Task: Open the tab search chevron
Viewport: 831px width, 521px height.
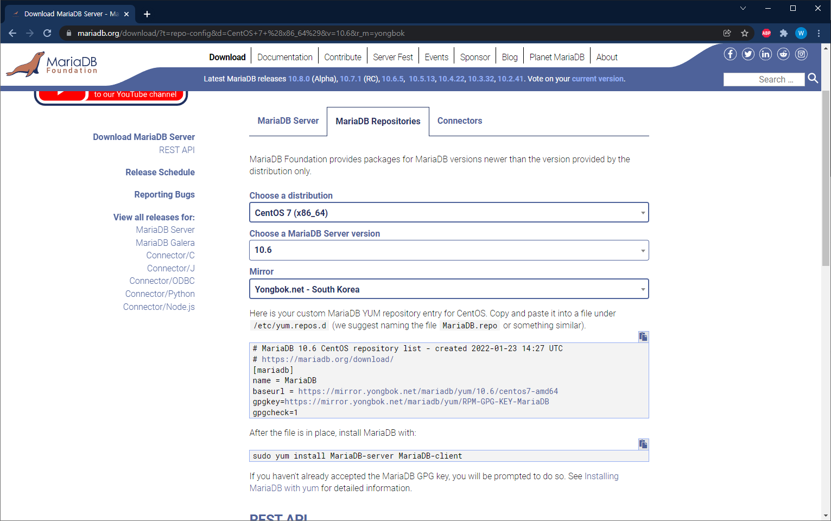Action: tap(743, 8)
